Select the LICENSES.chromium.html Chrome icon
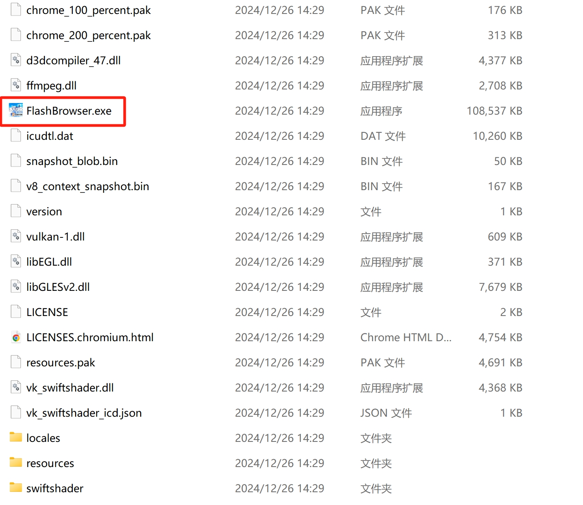Viewport: 583px width, 505px height. point(16,338)
